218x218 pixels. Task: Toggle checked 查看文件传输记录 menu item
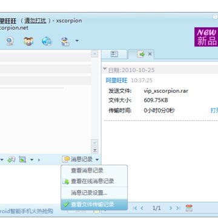tap(94, 205)
